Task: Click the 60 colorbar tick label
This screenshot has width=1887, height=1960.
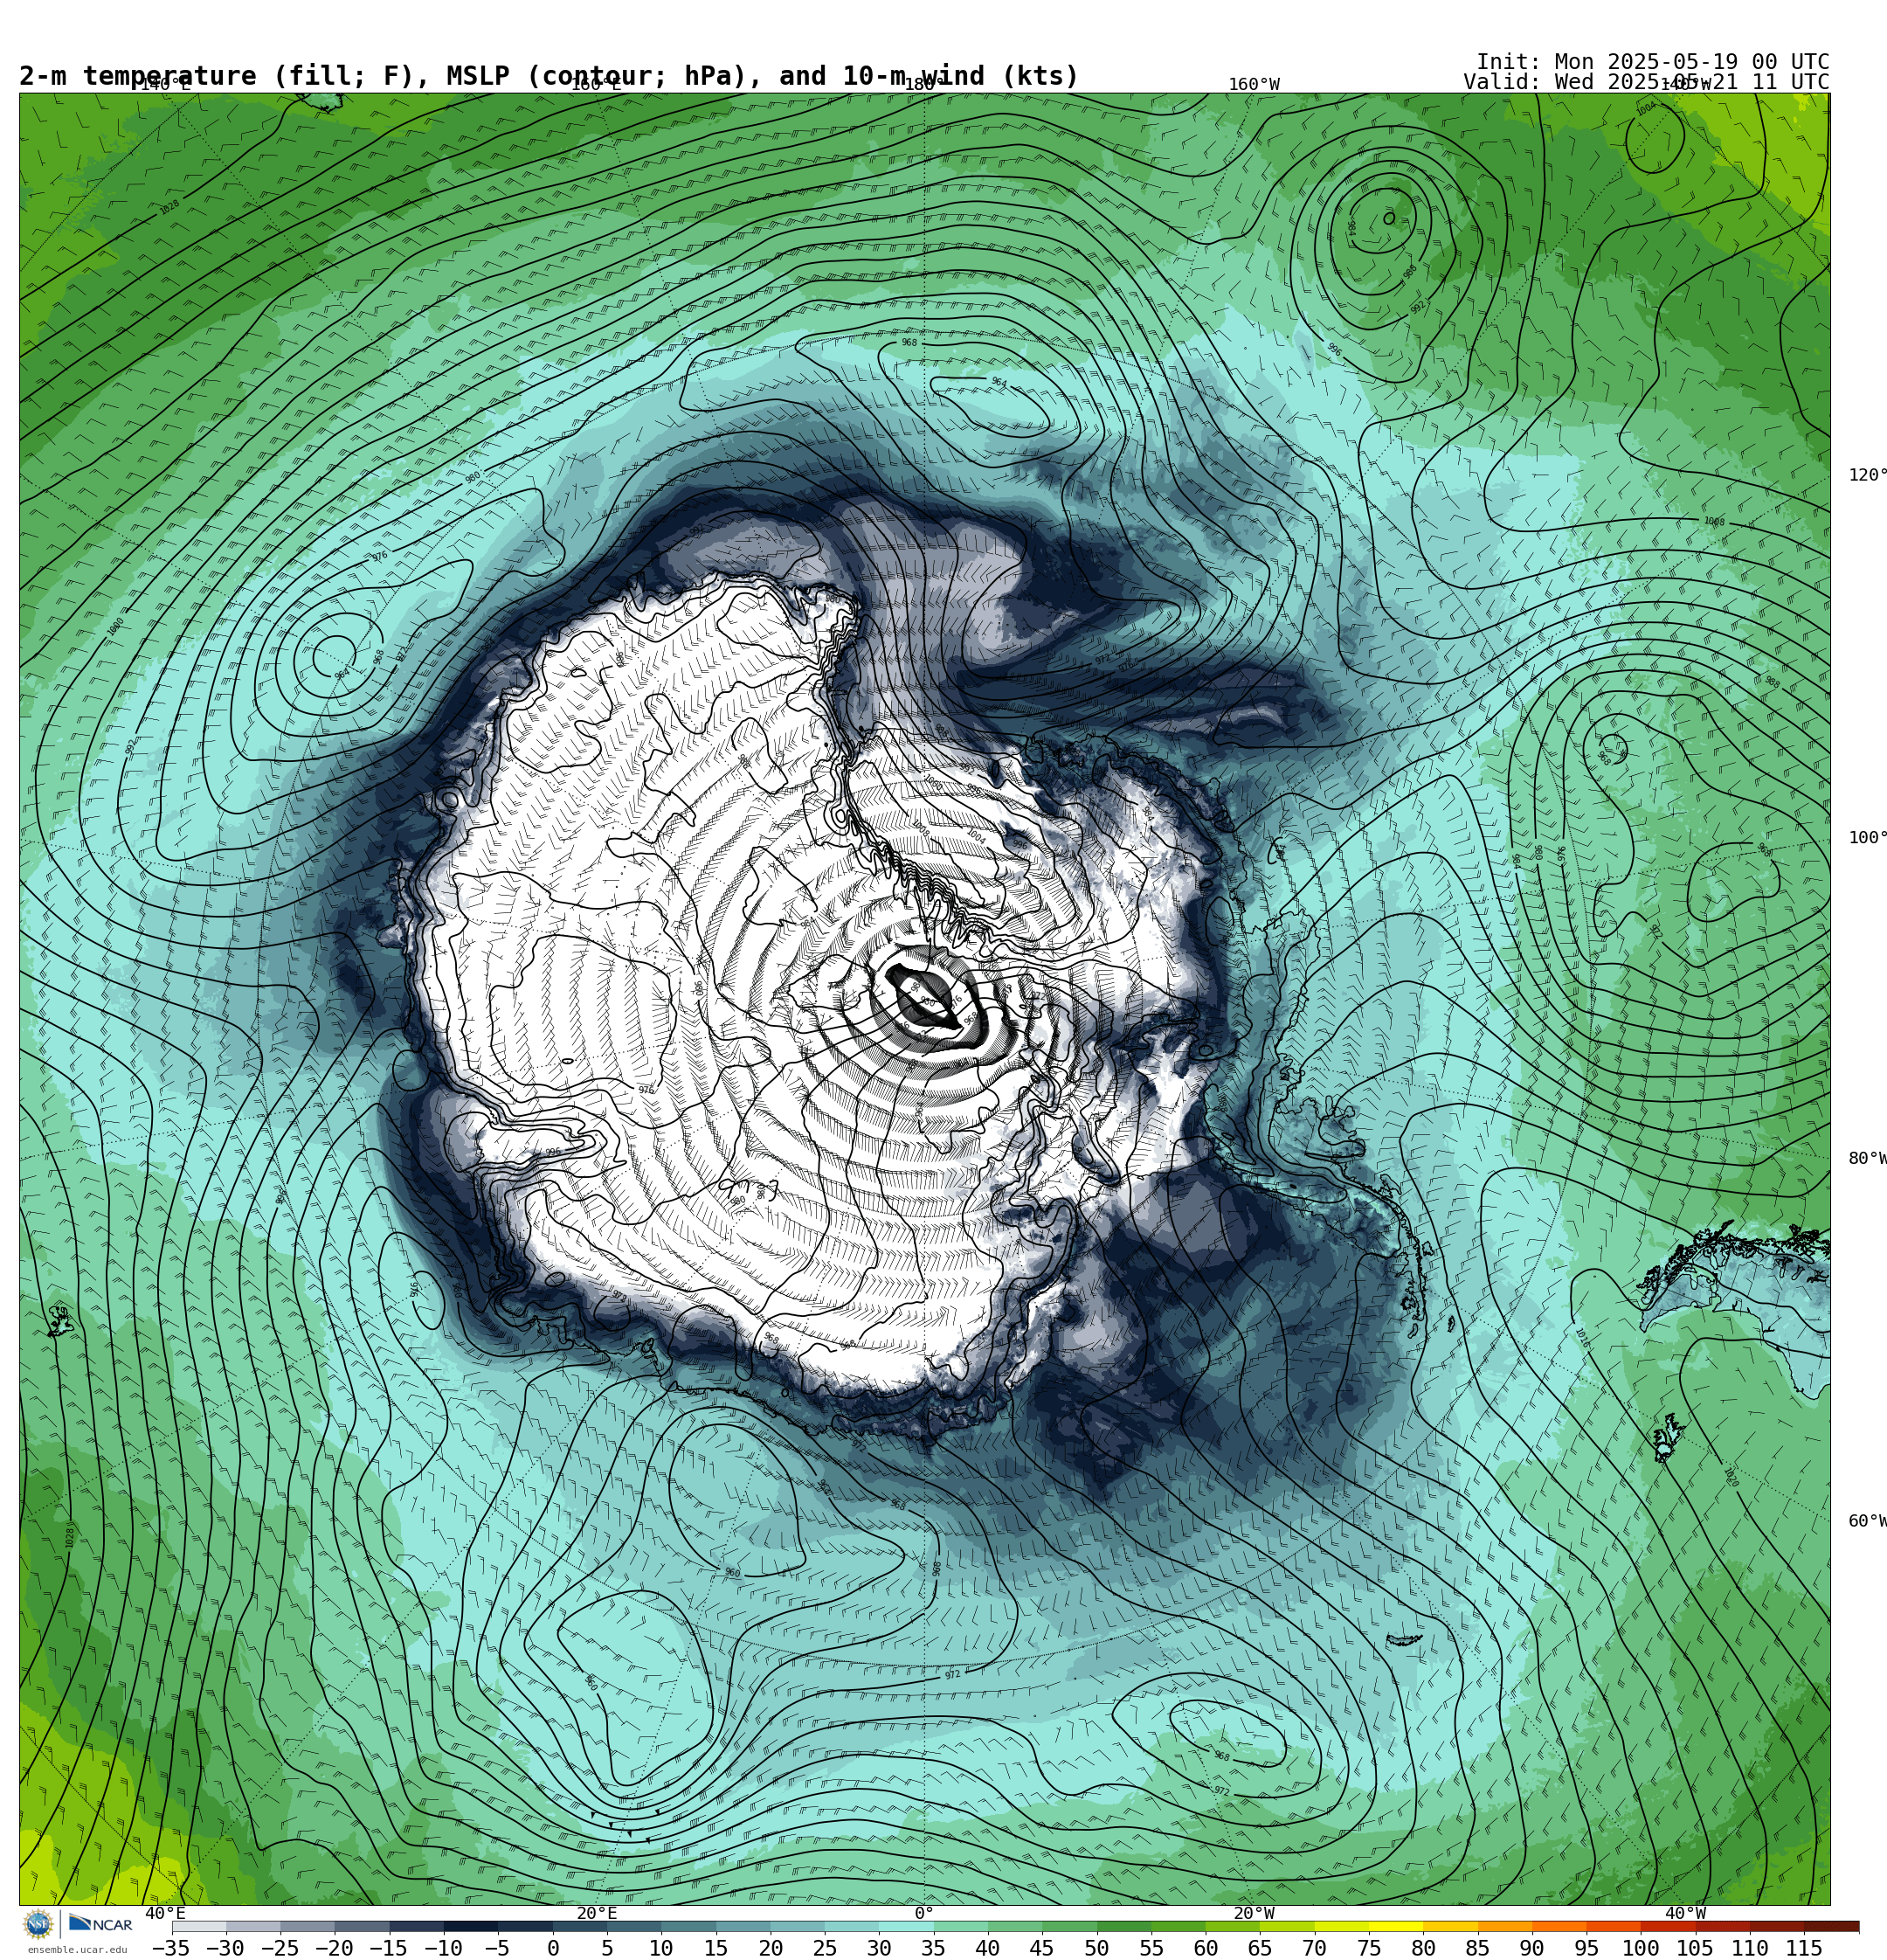Action: 1206,1948
